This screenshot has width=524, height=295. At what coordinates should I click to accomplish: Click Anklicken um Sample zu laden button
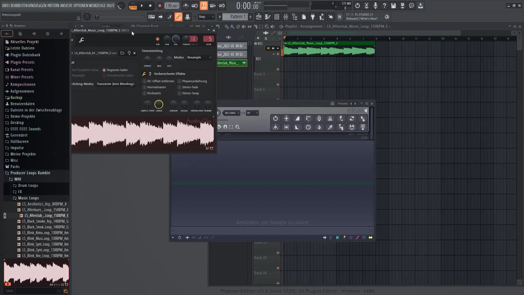(273, 222)
